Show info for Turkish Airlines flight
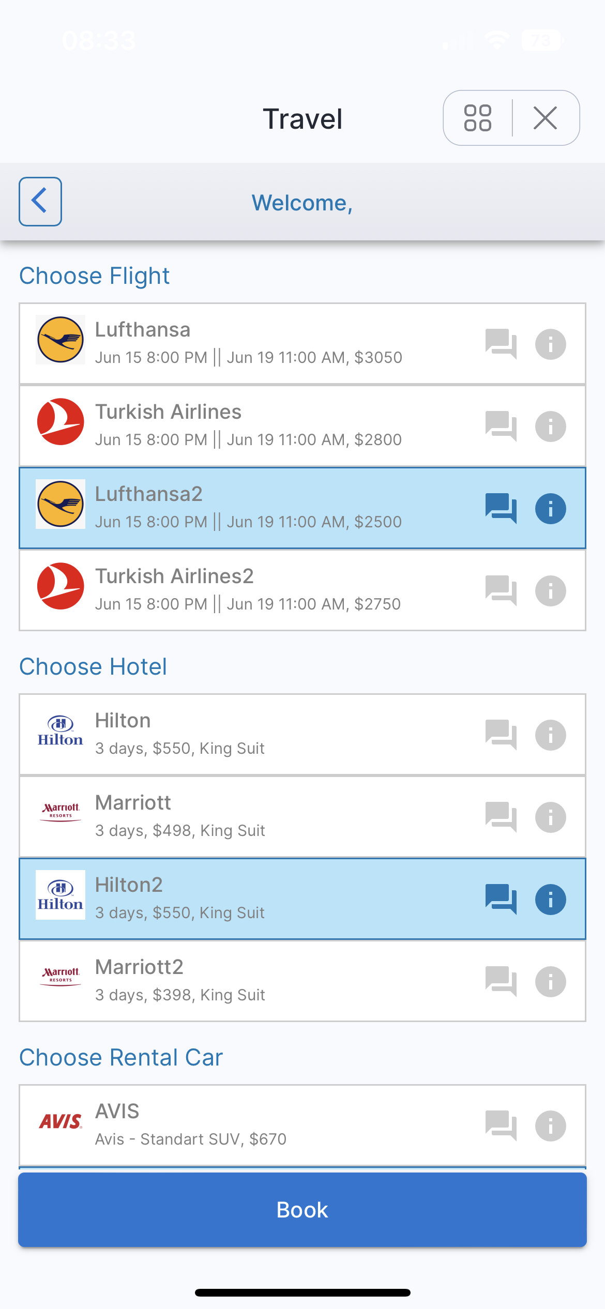Viewport: 605px width, 1309px height. pyautogui.click(x=550, y=427)
